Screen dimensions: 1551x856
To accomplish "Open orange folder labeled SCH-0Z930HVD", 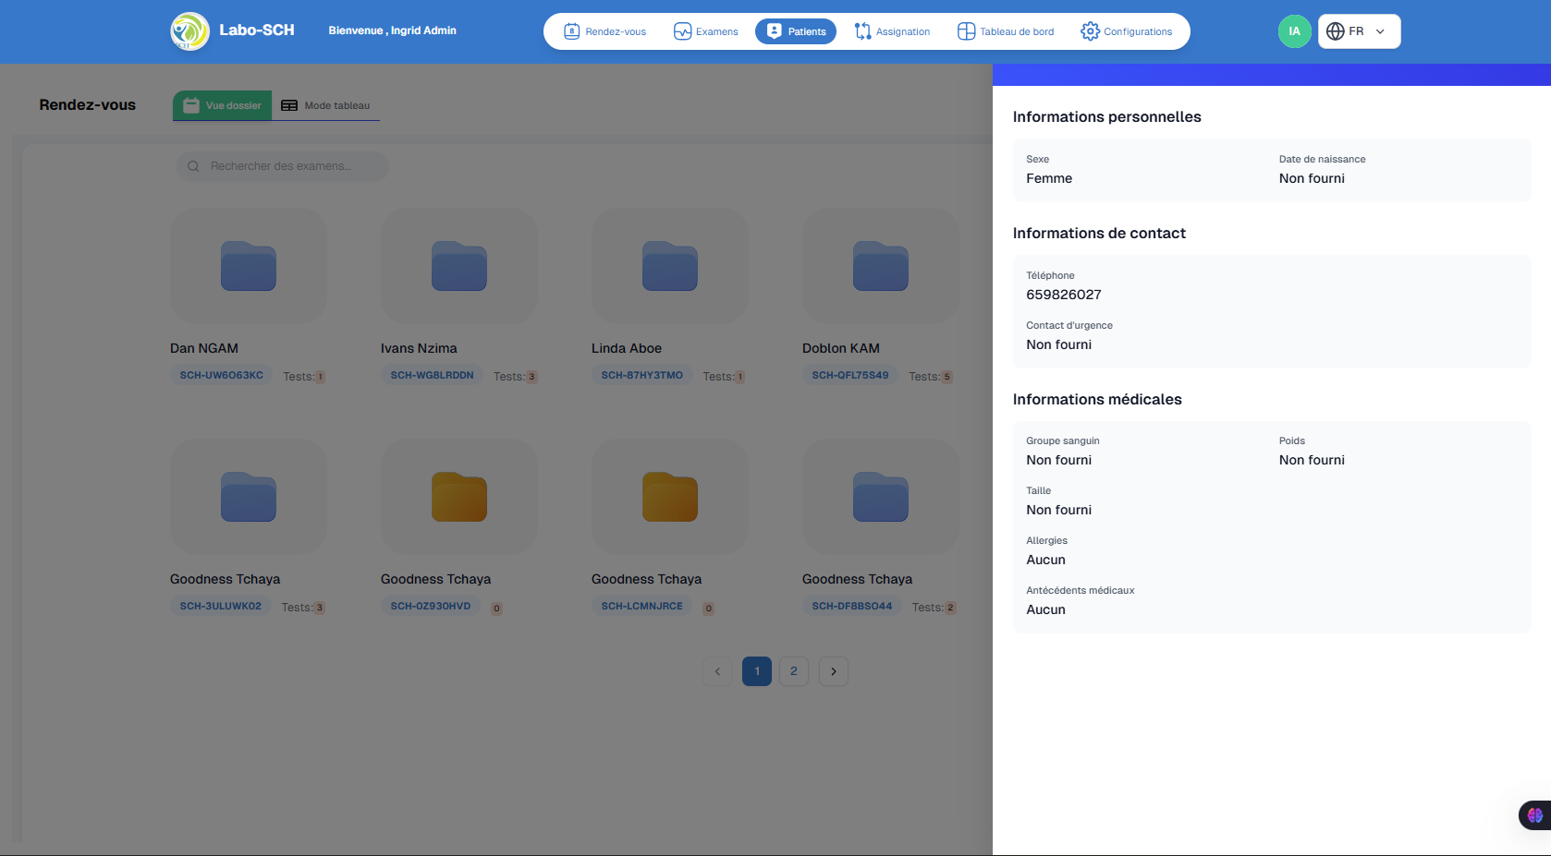I will point(459,497).
